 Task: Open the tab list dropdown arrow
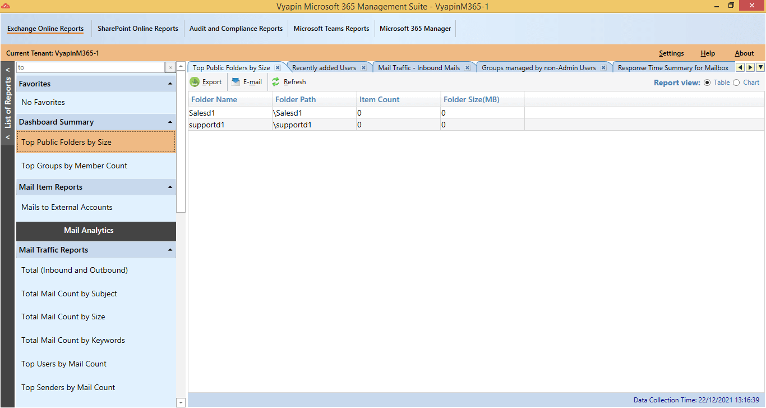760,67
